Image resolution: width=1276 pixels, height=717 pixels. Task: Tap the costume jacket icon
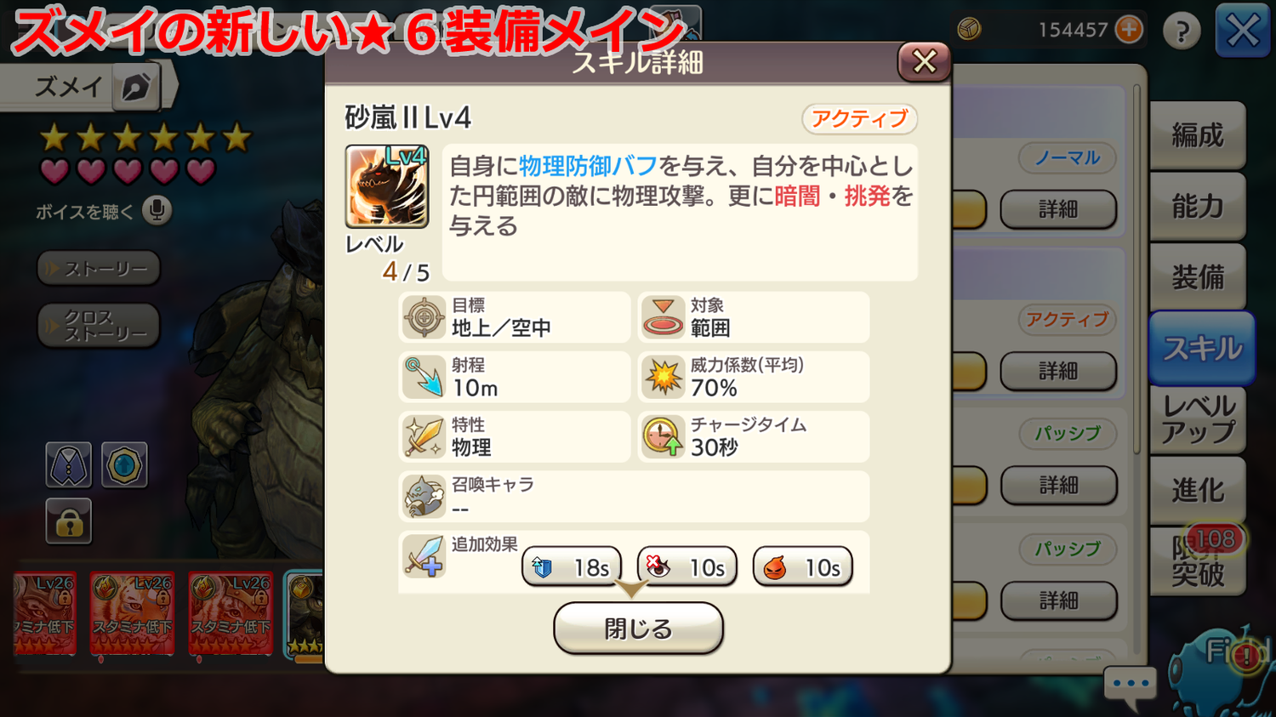[x=69, y=465]
